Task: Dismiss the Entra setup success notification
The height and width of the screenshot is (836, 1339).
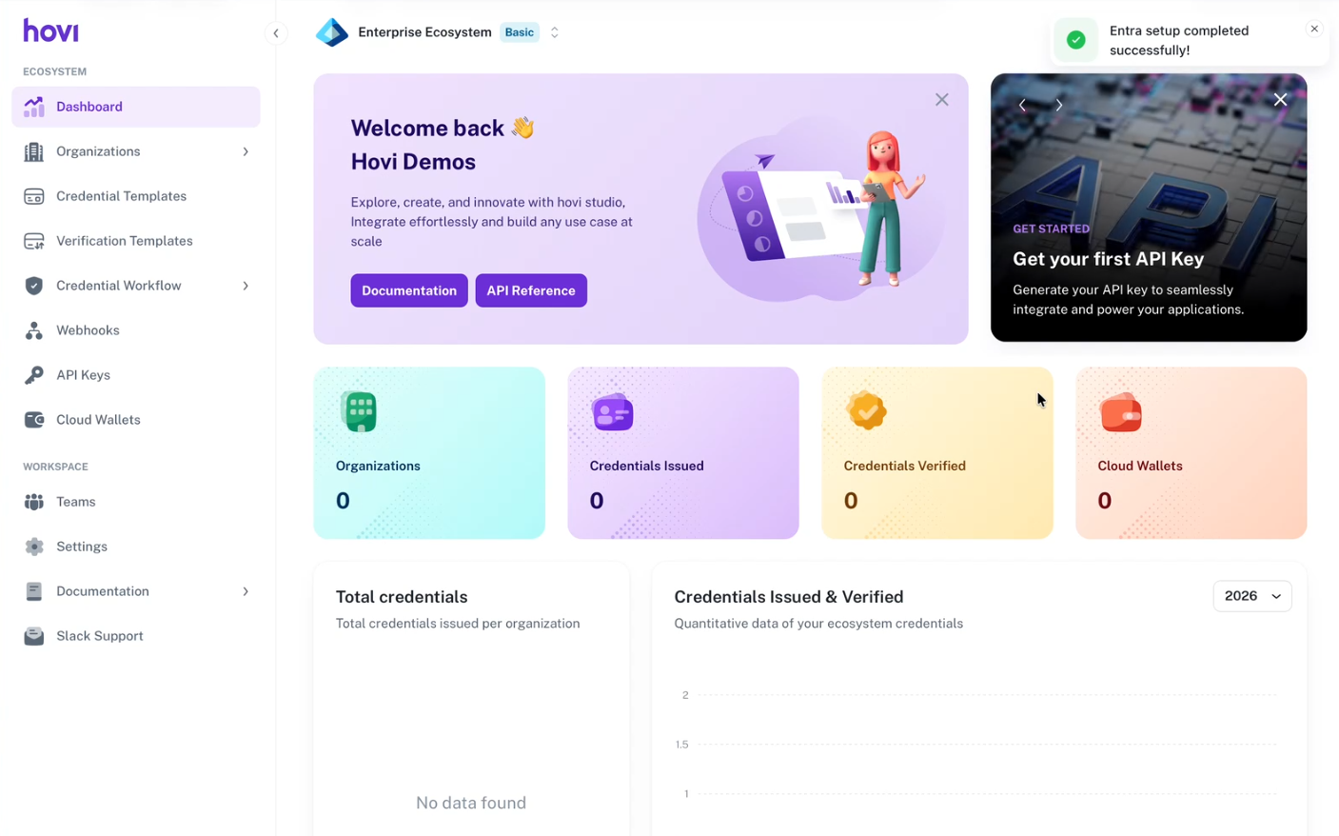Action: [1313, 29]
